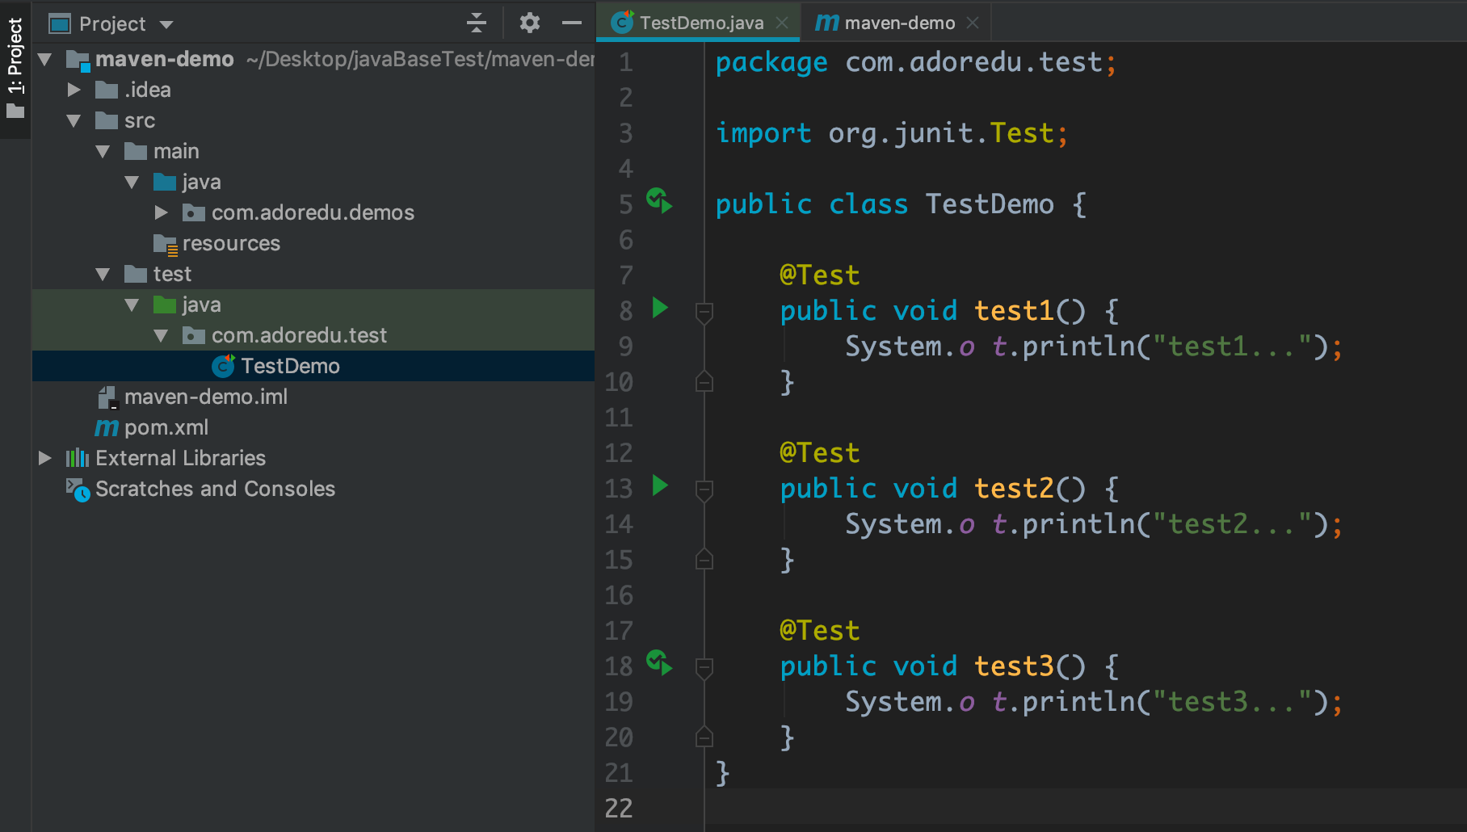Select Scratches and Consoles
Screen dimensions: 1467x832
coord(313,489)
